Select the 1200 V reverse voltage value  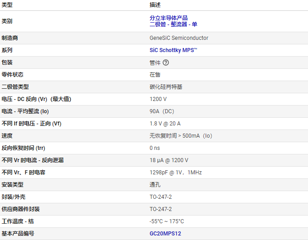pos(158,99)
